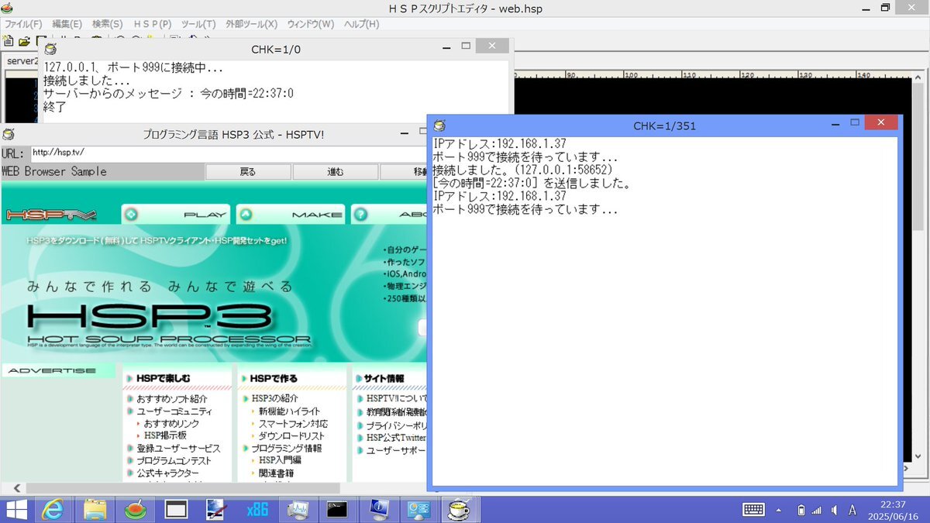Open the ウィンドウ(W) menu
This screenshot has height=523, width=930.
point(310,24)
